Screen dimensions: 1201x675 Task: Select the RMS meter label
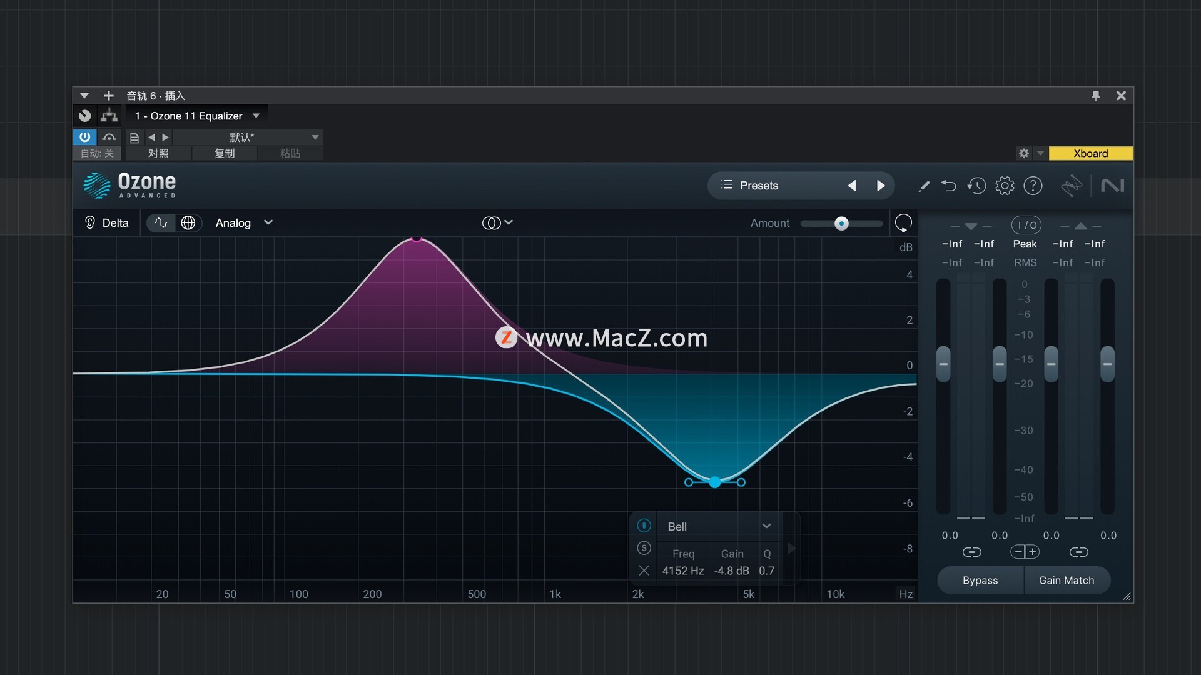click(x=1025, y=262)
